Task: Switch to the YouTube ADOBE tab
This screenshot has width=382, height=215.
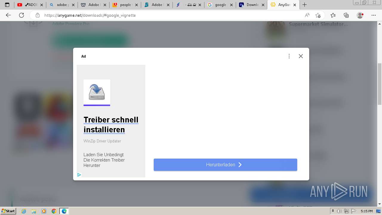Action: click(30, 5)
